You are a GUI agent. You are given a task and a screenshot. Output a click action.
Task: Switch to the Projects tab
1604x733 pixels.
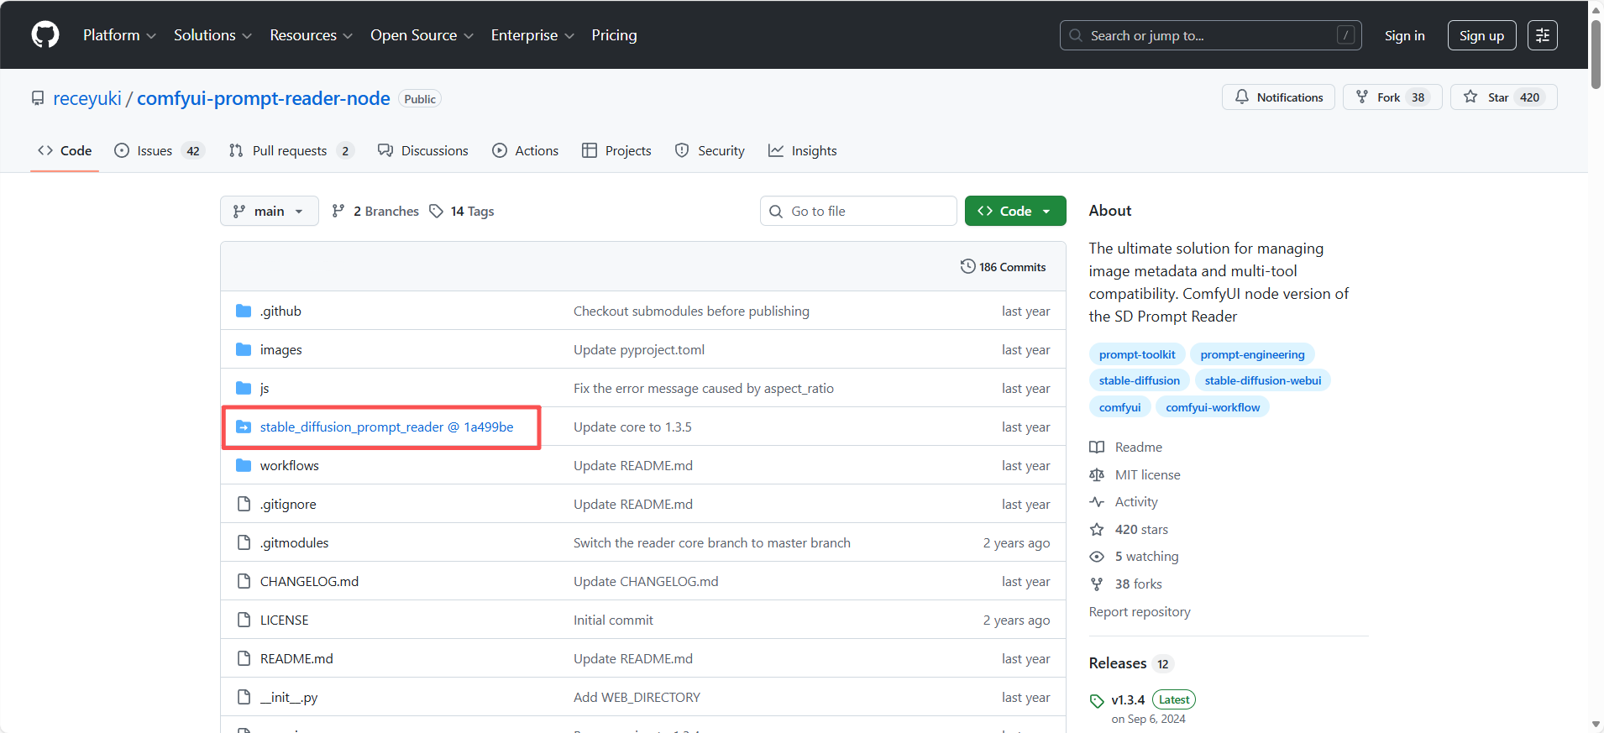pyautogui.click(x=616, y=150)
